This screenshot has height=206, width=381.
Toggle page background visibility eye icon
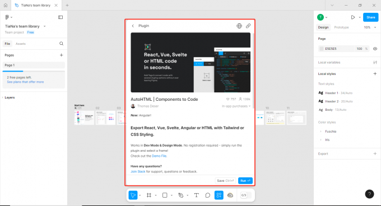(375, 49)
